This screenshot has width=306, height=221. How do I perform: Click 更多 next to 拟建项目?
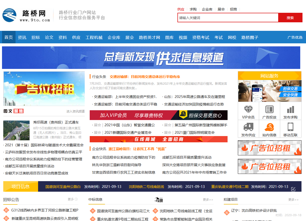coord(293,200)
